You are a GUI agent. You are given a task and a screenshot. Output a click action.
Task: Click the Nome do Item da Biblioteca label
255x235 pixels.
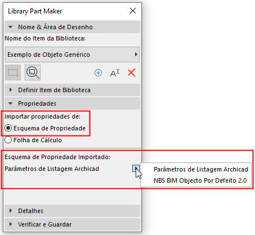[45, 38]
